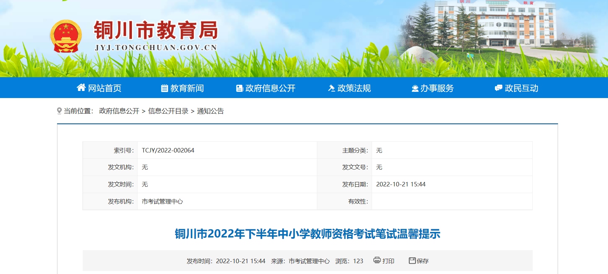Click the 发文机构 label cell
This screenshot has height=274, width=608.
click(110, 167)
